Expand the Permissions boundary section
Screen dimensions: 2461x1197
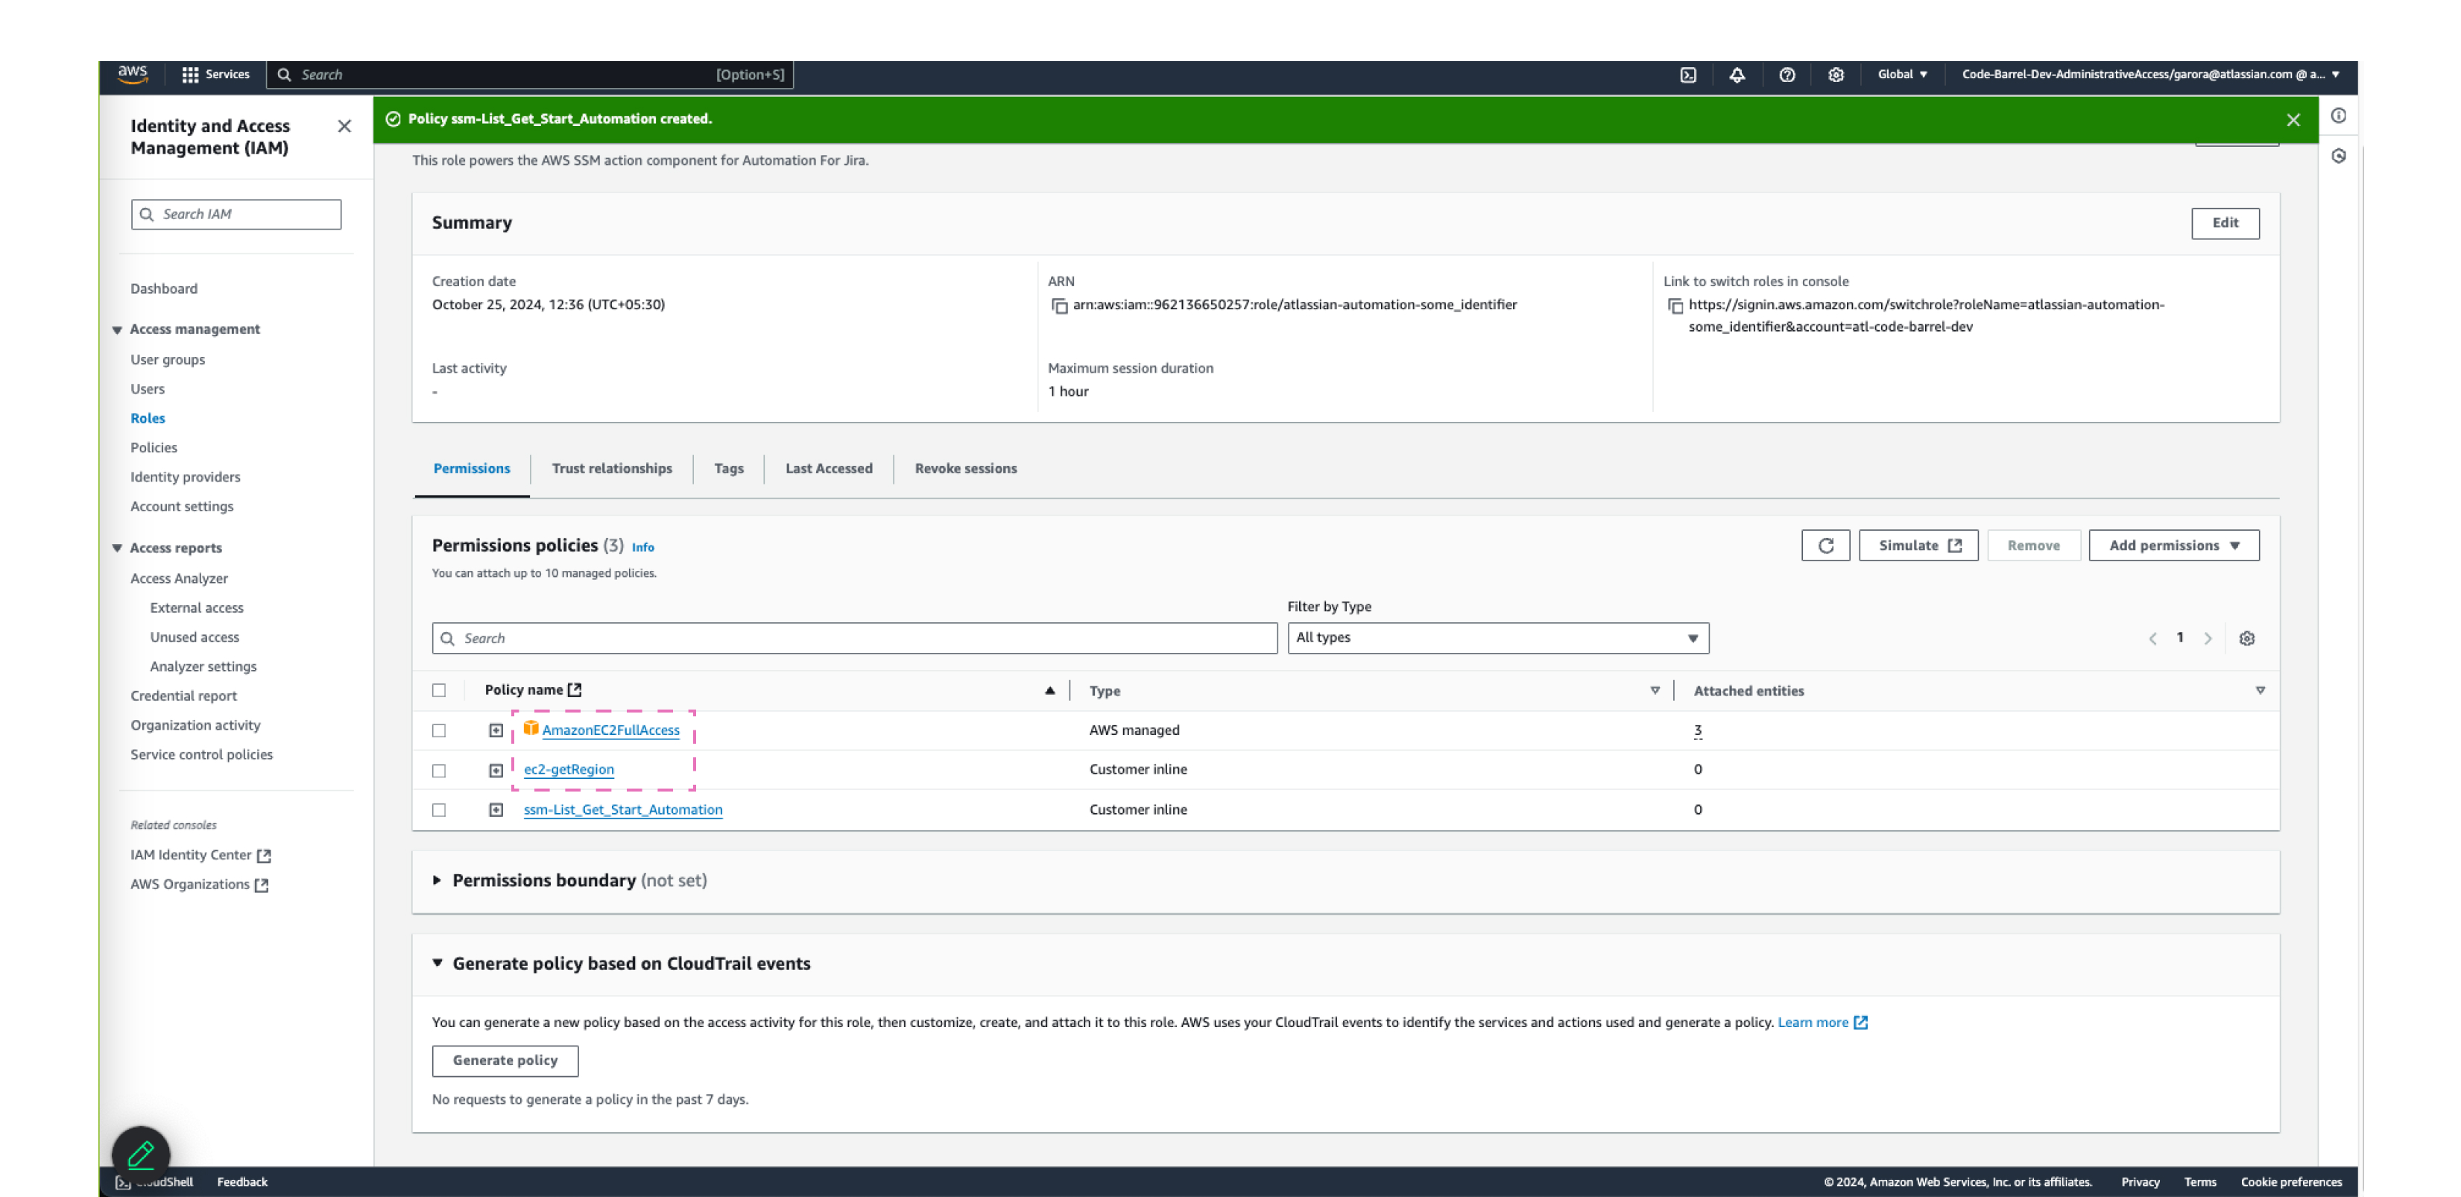coord(437,881)
